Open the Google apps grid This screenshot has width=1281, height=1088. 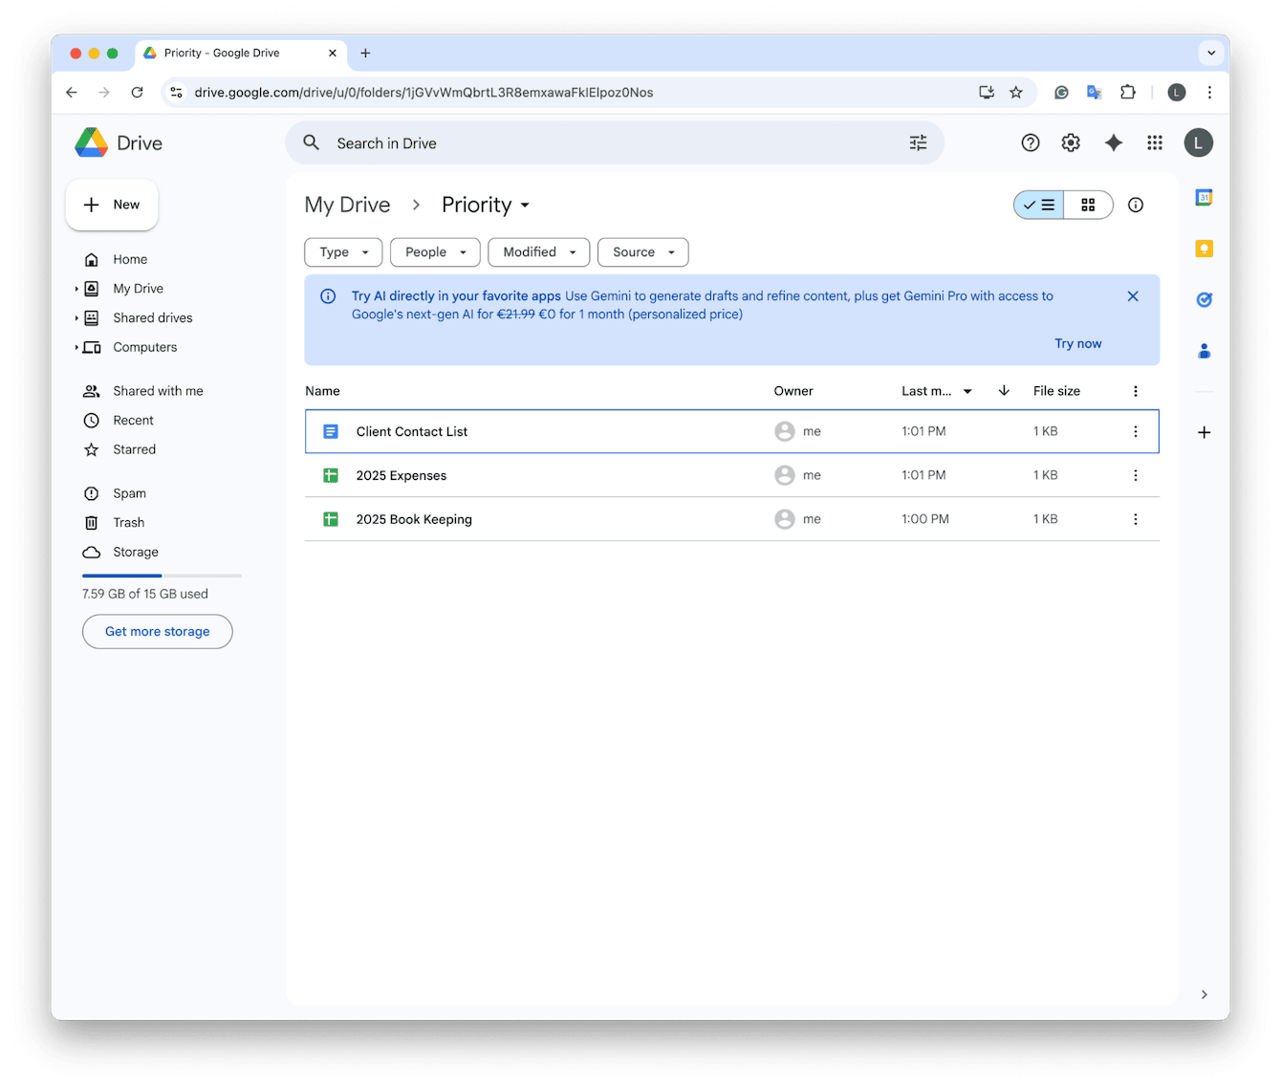pos(1154,141)
